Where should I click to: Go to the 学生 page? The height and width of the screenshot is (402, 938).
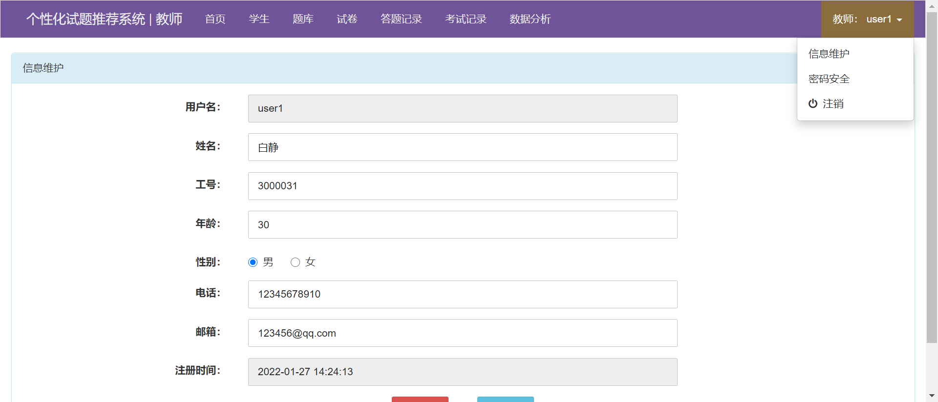point(259,19)
